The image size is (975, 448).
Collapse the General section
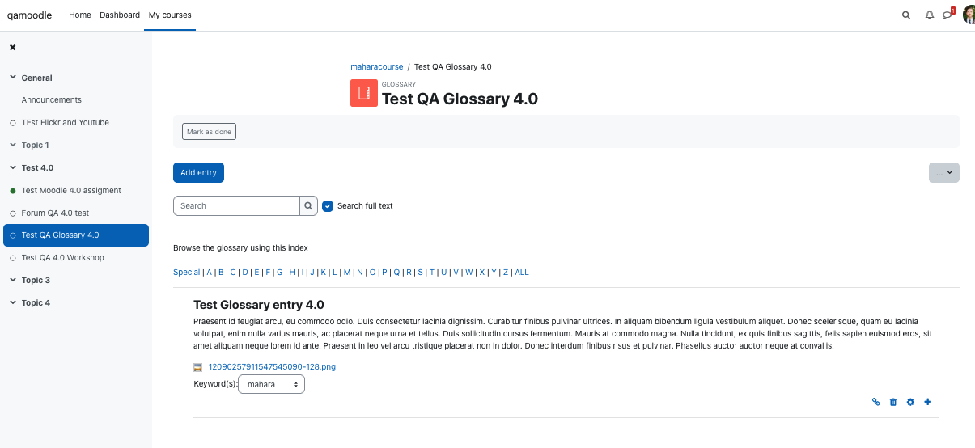(x=13, y=78)
